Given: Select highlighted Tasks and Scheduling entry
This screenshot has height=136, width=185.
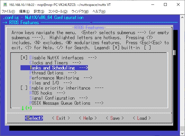Looking at the screenshot, I should coord(54,68).
